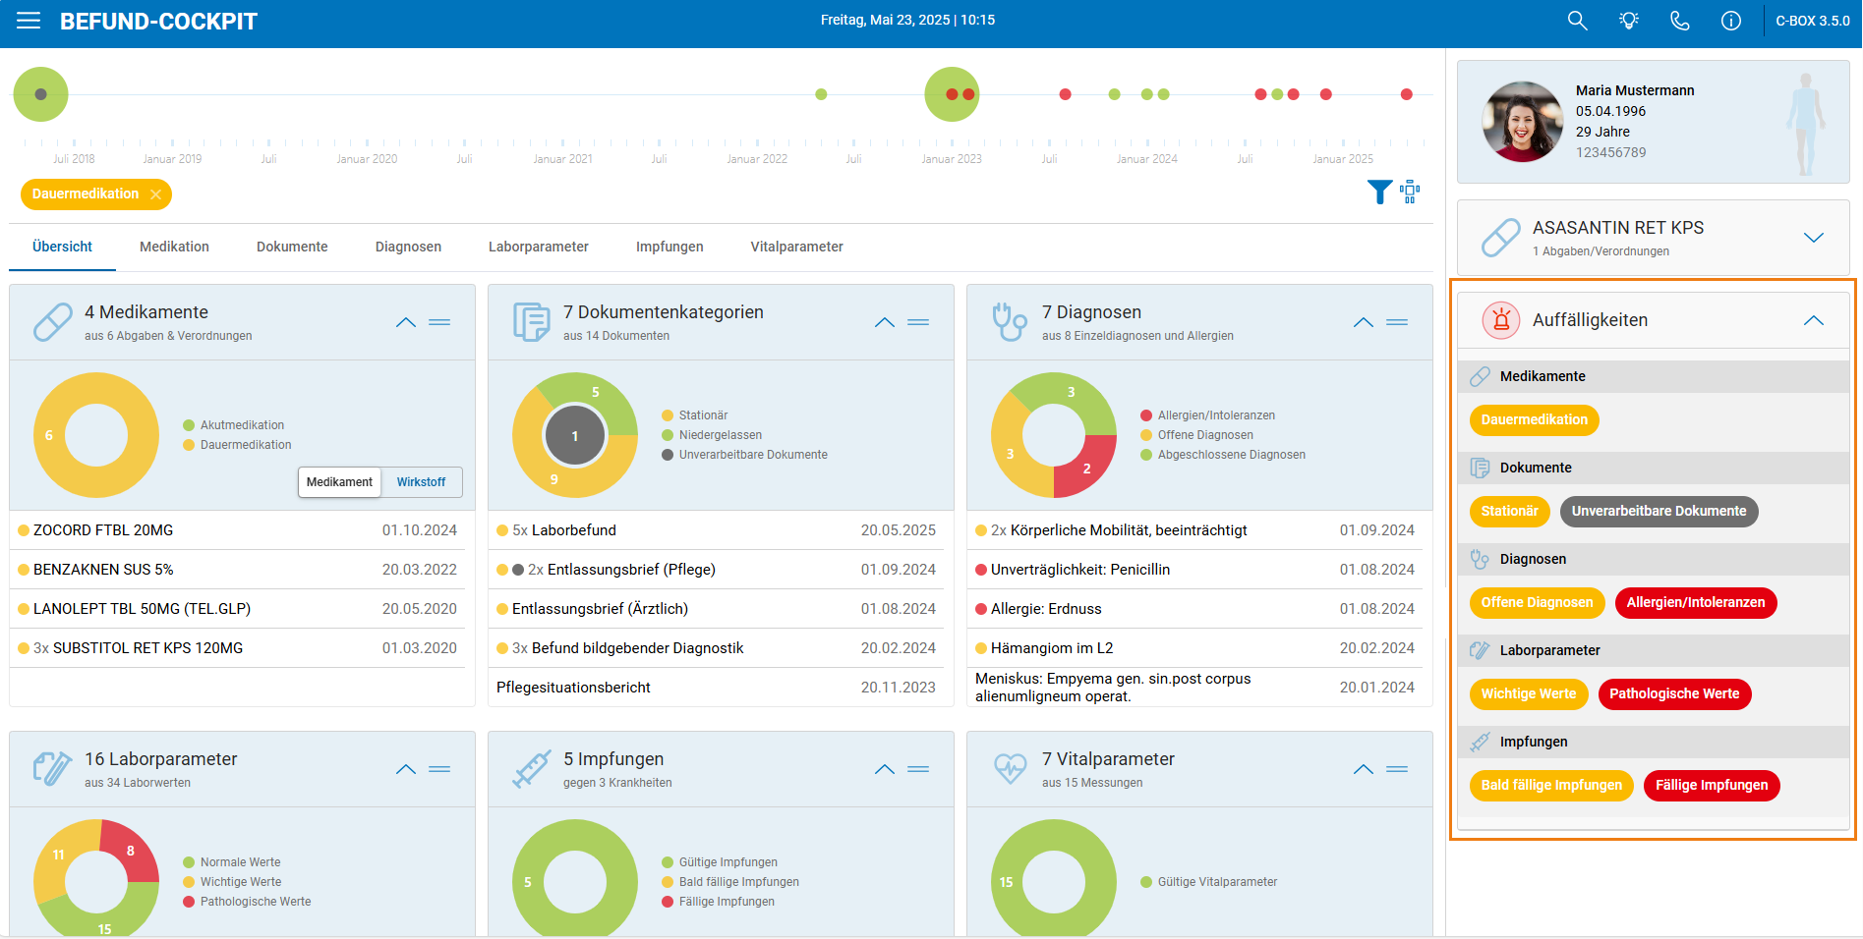Toggle the Allergien/Intoleranzen filter chip
This screenshot has width=1863, height=939.
coord(1696,603)
